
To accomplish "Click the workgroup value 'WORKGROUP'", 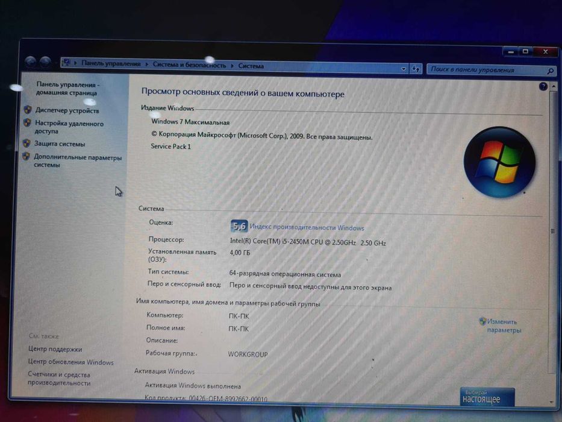I will point(248,354).
